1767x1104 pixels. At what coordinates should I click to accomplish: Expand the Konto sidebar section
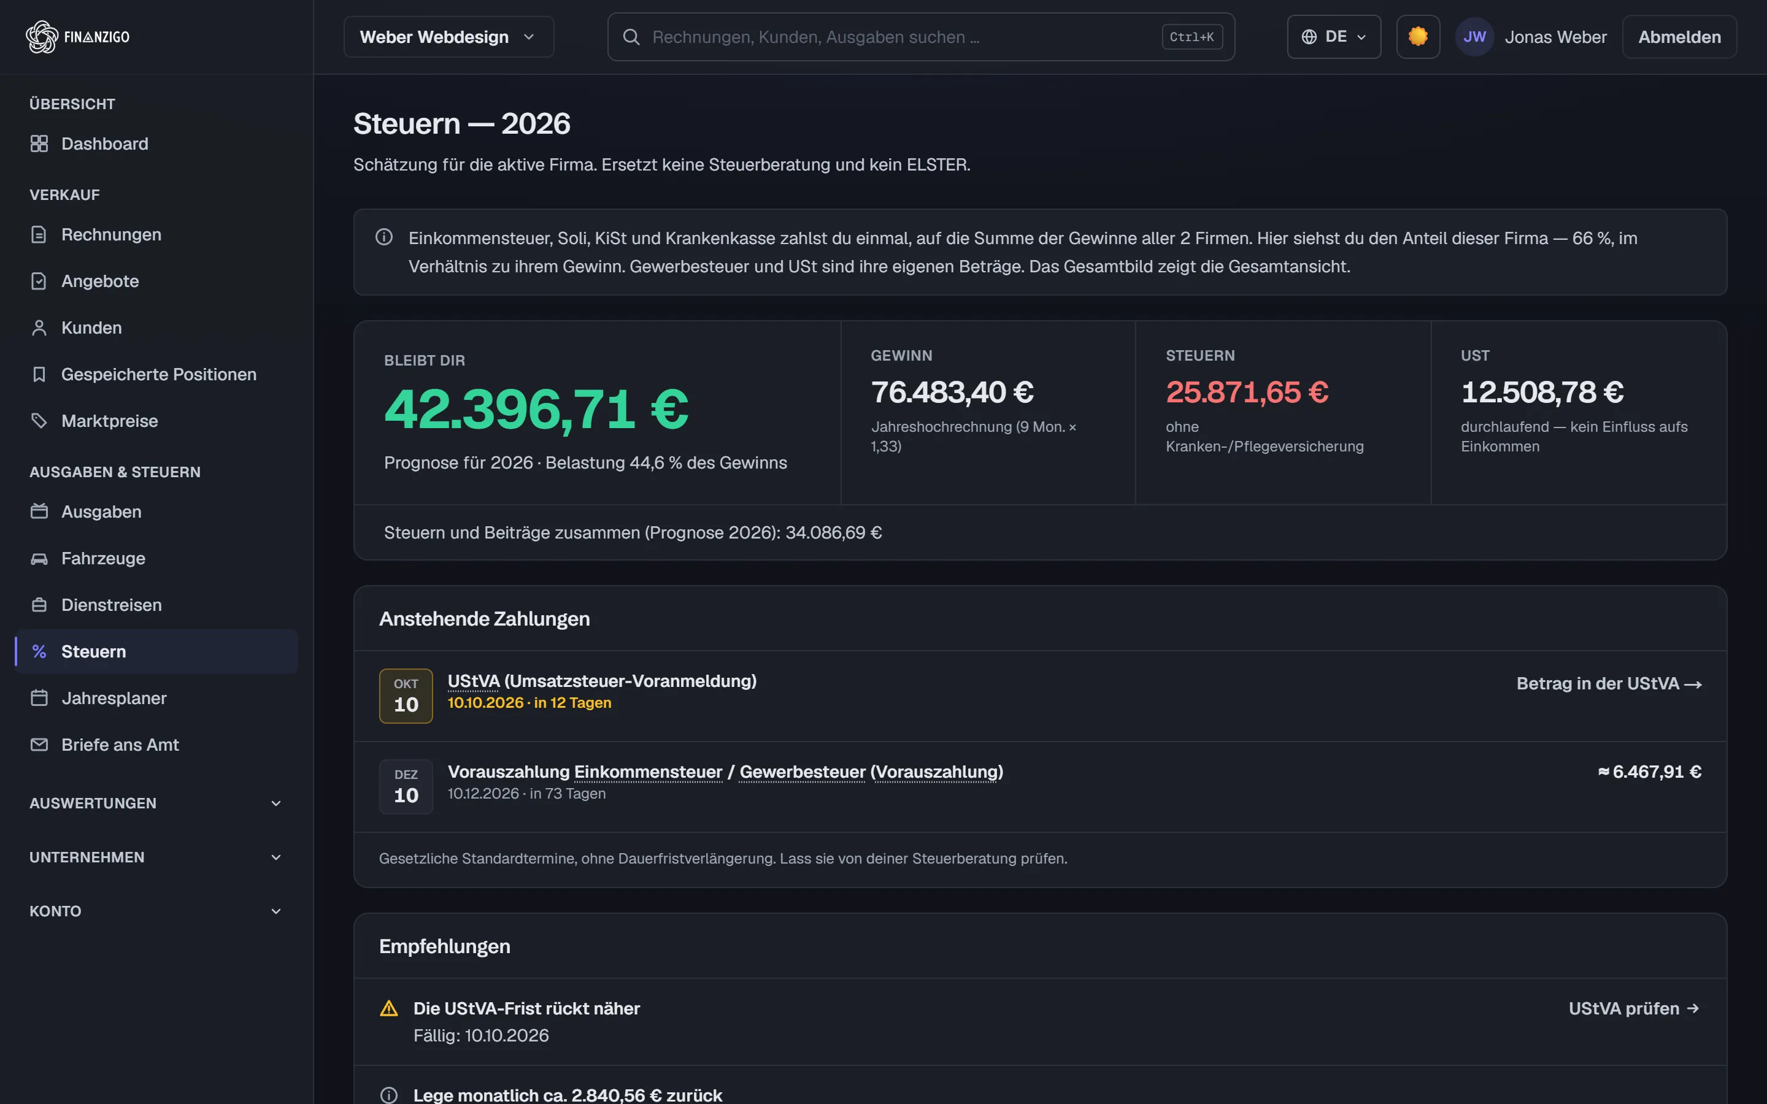[155, 911]
